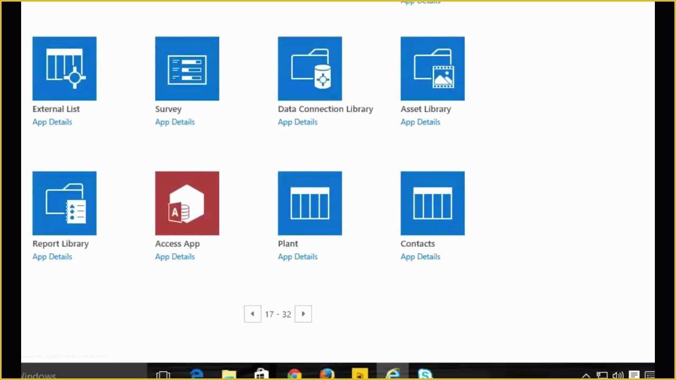The width and height of the screenshot is (676, 380).
Task: Click the 17 - 32 page range text
Action: (x=278, y=314)
